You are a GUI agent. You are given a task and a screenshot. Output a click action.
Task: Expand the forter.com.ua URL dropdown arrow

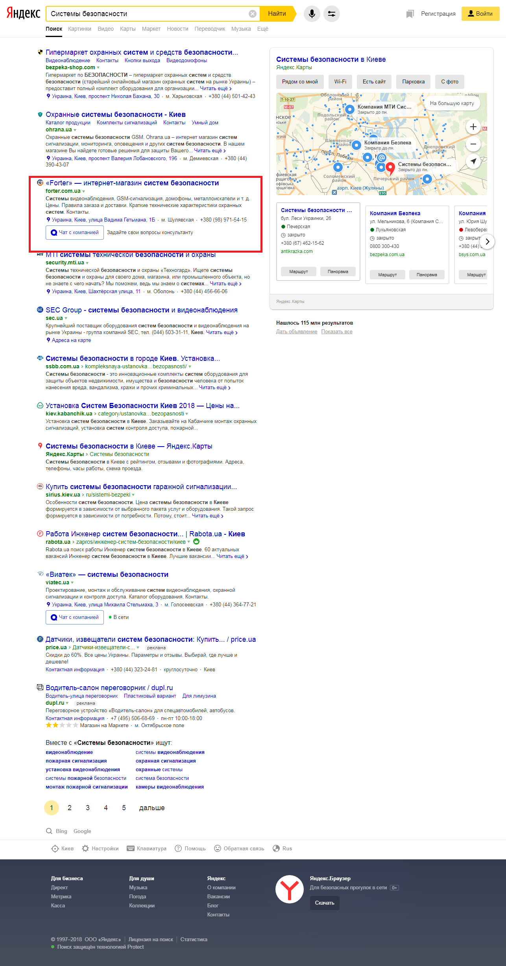point(84,191)
